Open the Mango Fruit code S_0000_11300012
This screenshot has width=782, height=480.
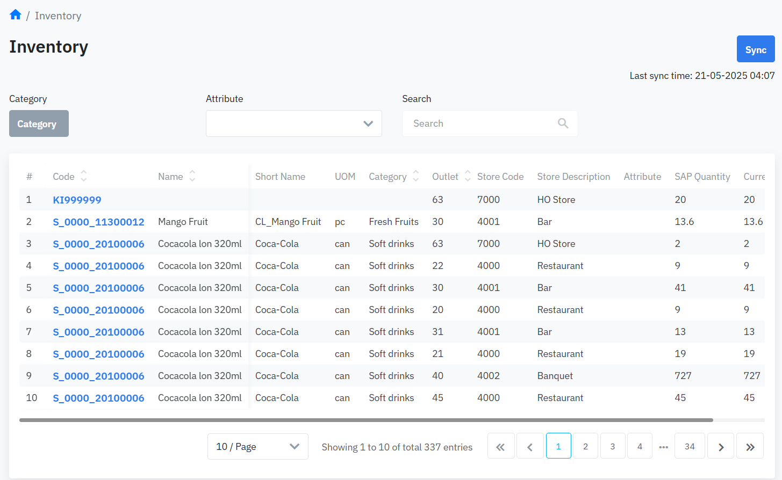coord(98,222)
